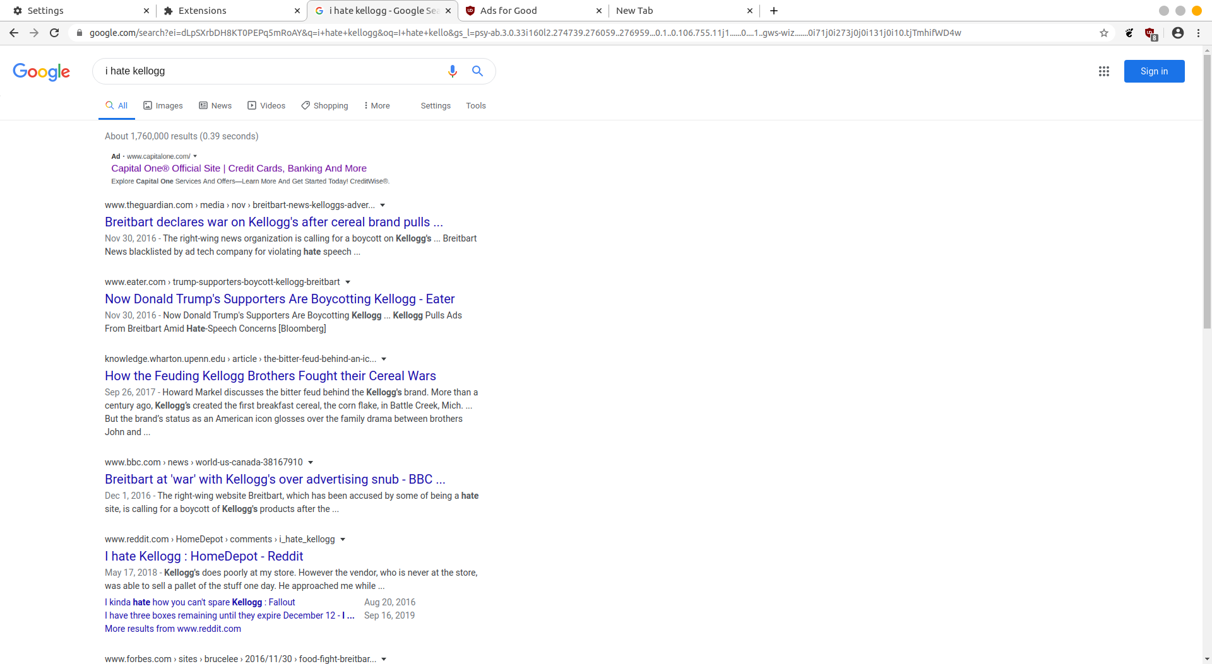
Task: Expand the eater.com result options arrow
Action: click(x=348, y=282)
